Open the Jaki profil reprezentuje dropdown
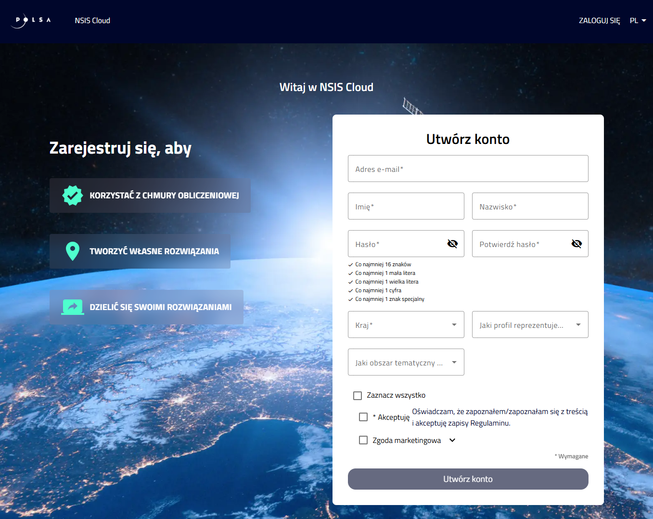 [530, 324]
